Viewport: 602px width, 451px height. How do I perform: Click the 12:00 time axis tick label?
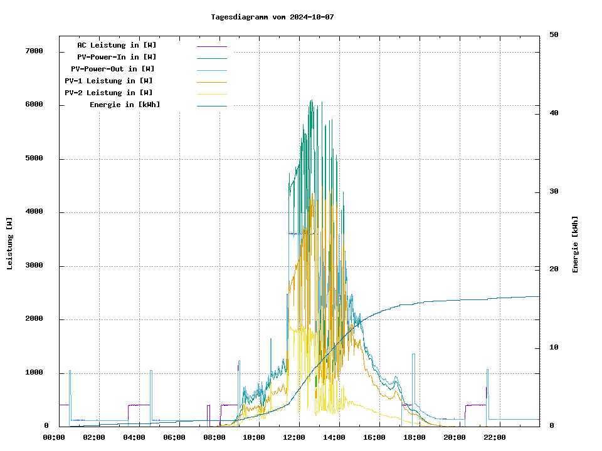[x=295, y=437]
